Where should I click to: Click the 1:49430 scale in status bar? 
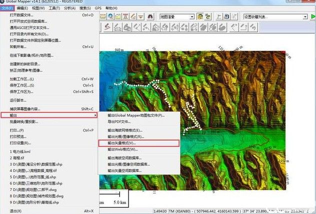160,211
